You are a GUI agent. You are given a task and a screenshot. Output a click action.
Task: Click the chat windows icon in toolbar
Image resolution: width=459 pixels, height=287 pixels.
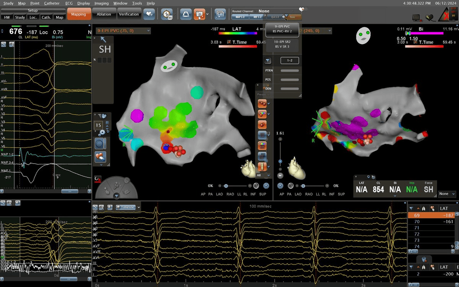coord(220,15)
